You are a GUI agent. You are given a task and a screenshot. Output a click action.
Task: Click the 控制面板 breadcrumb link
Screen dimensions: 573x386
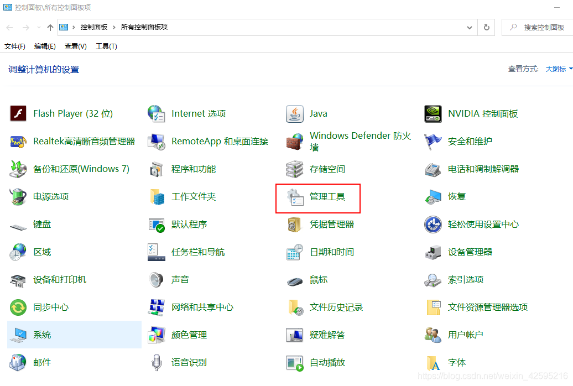94,27
